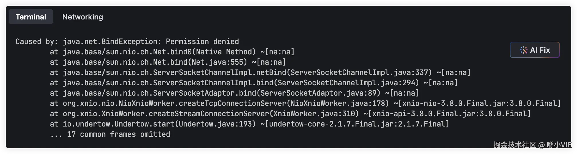This screenshot has width=577, height=154.
Task: Click the ServerSocketChannelImpl.java:294 reference
Action: (x=348, y=83)
